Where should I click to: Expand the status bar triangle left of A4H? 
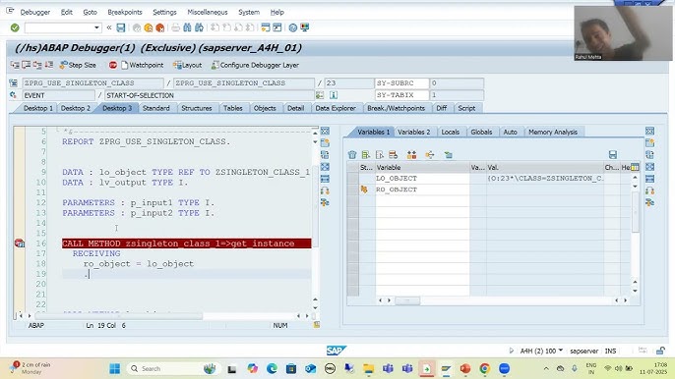click(511, 351)
